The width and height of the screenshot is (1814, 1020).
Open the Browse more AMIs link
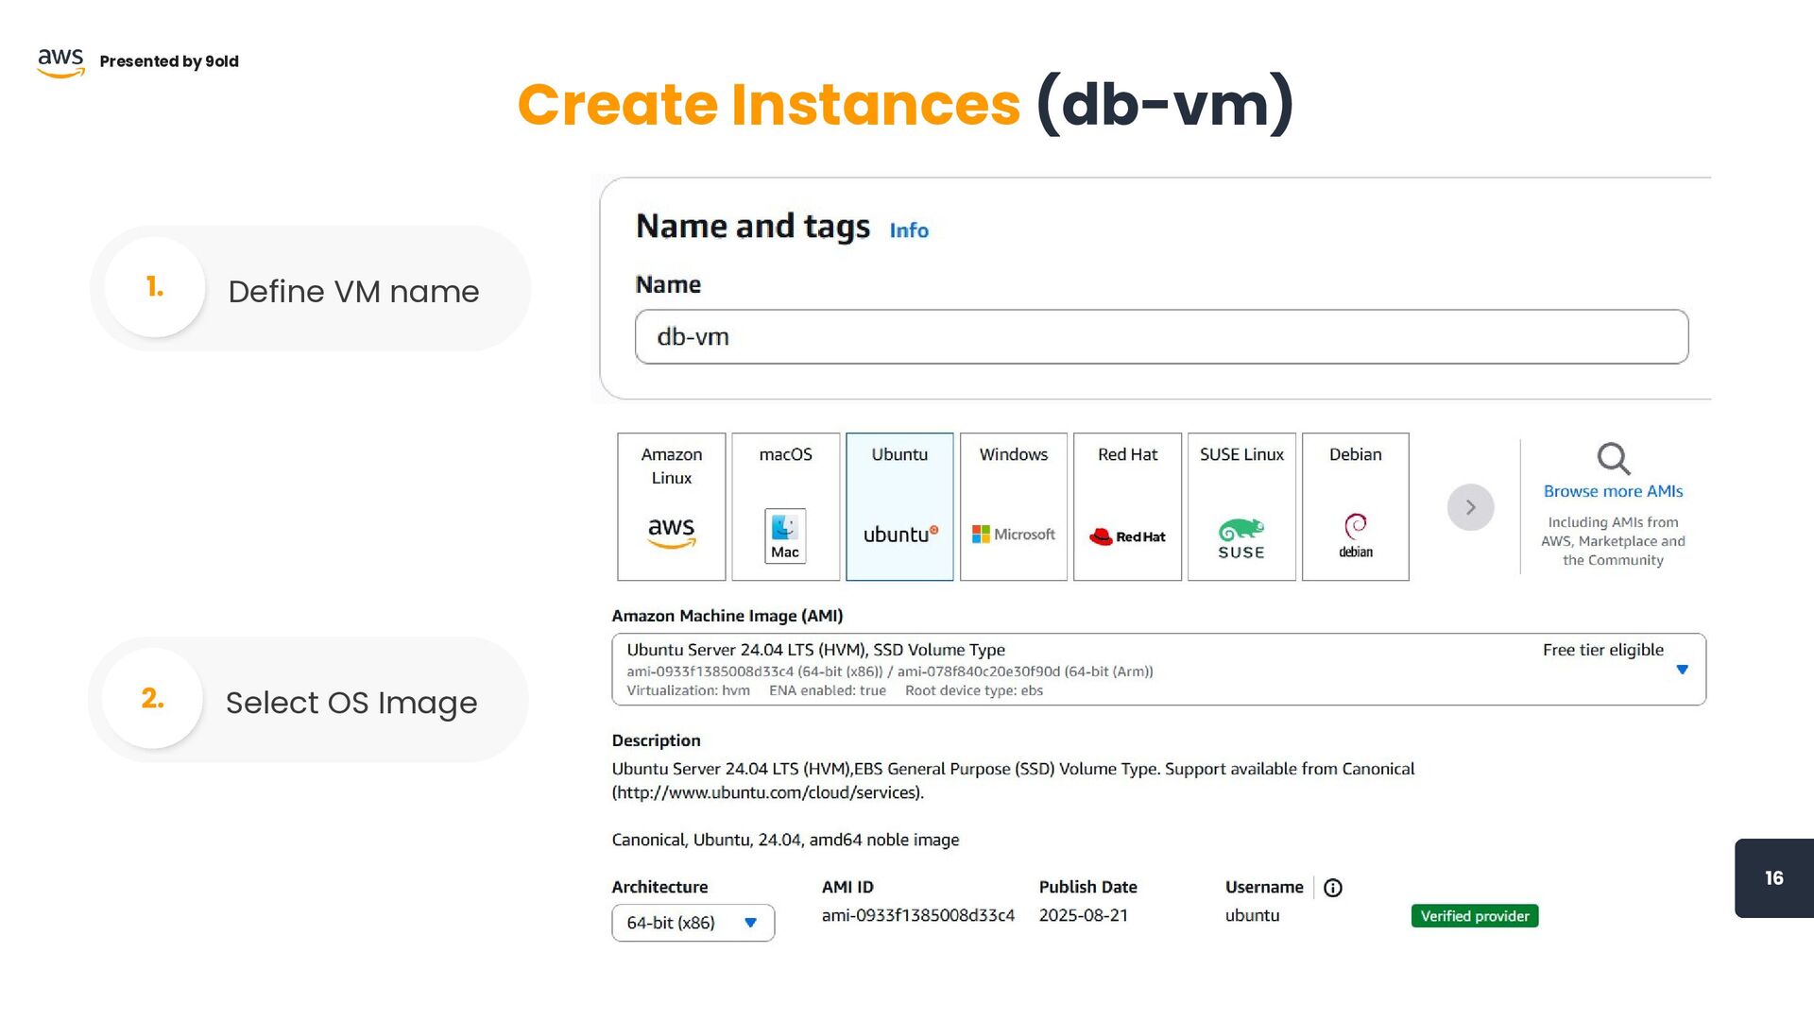tap(1613, 491)
